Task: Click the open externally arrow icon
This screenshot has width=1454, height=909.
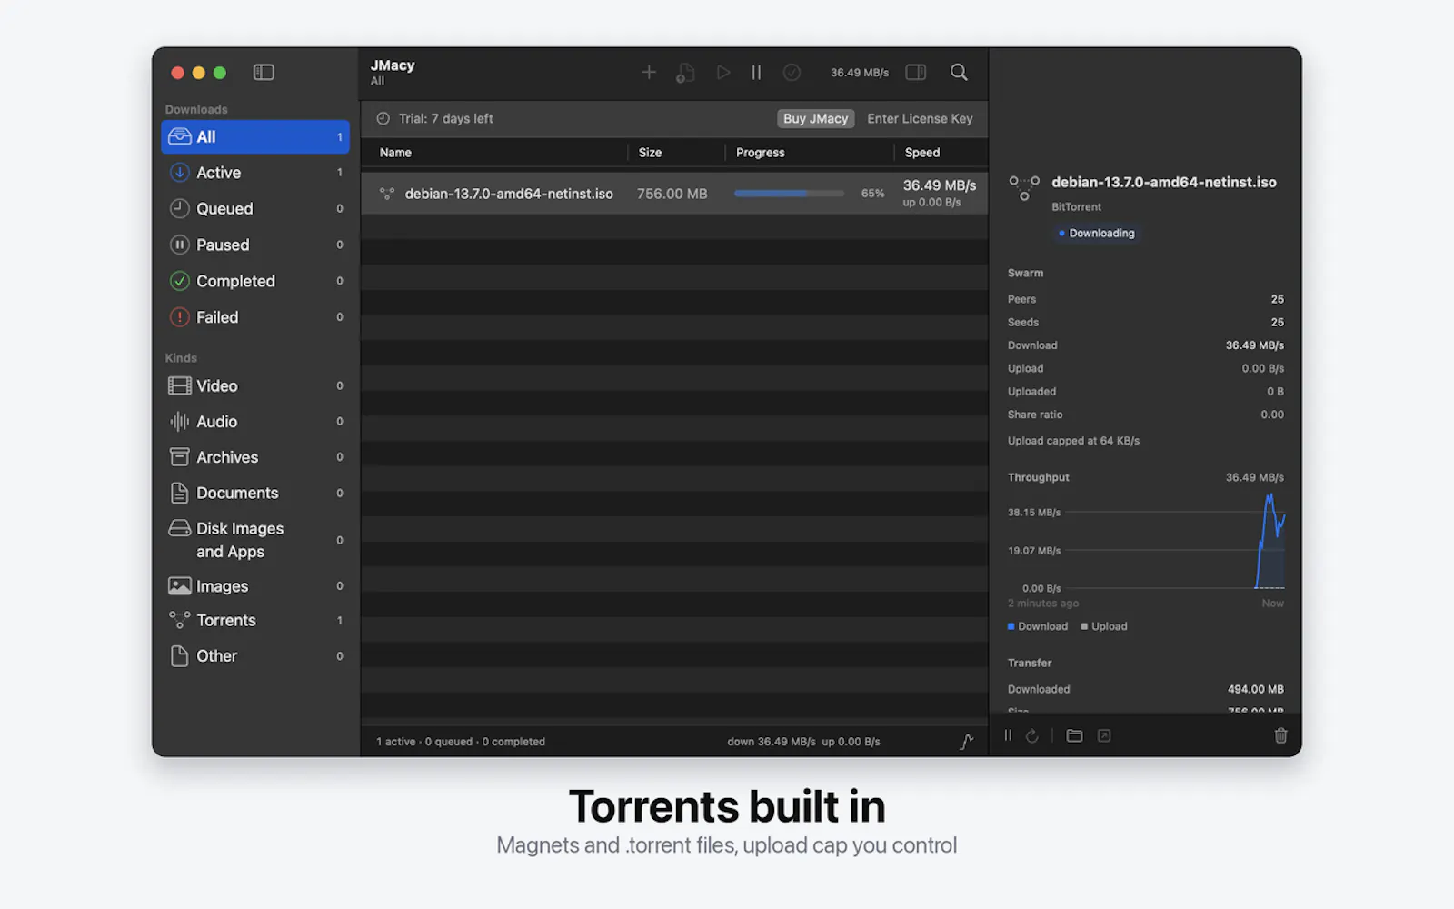Action: tap(1104, 735)
